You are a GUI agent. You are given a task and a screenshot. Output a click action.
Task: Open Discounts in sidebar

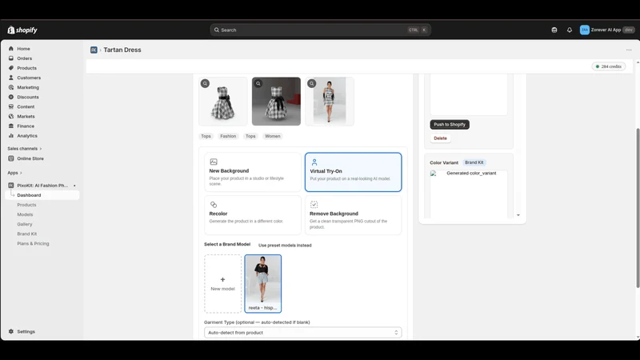tap(28, 97)
